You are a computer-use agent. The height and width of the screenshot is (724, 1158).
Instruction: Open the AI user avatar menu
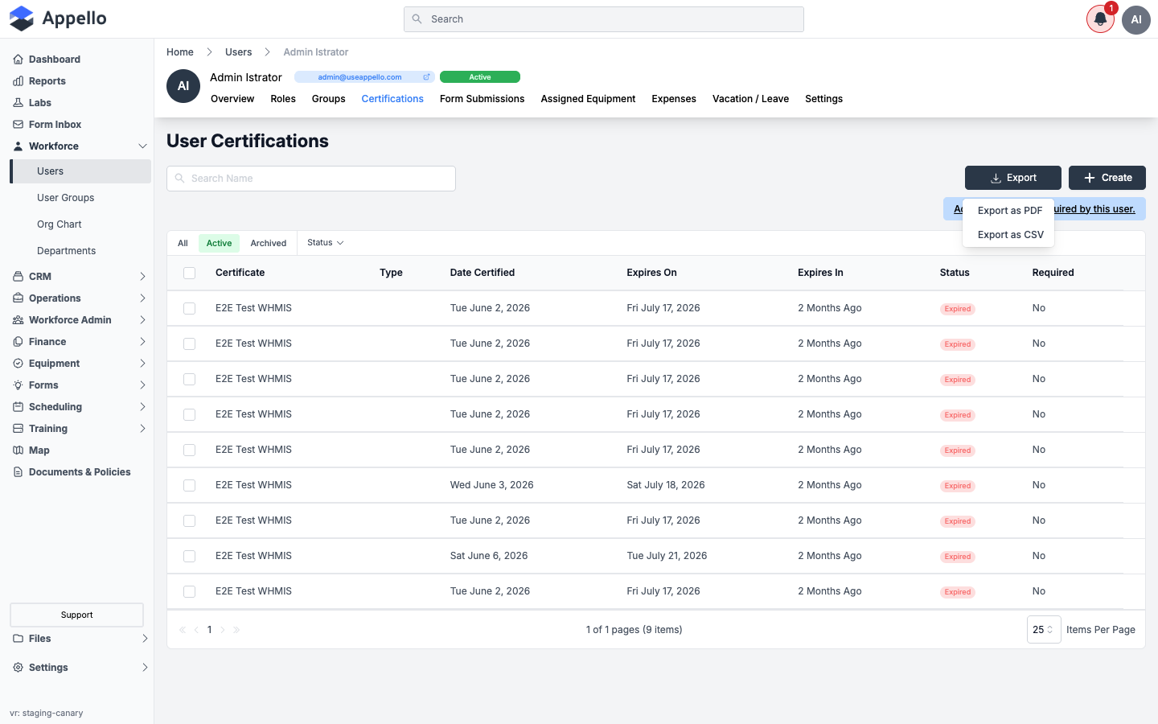coord(1136,19)
